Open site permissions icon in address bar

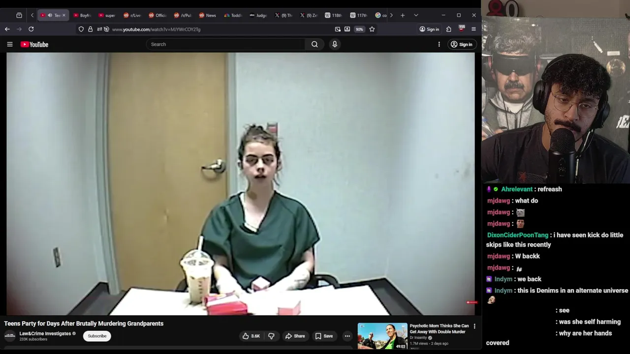99,29
